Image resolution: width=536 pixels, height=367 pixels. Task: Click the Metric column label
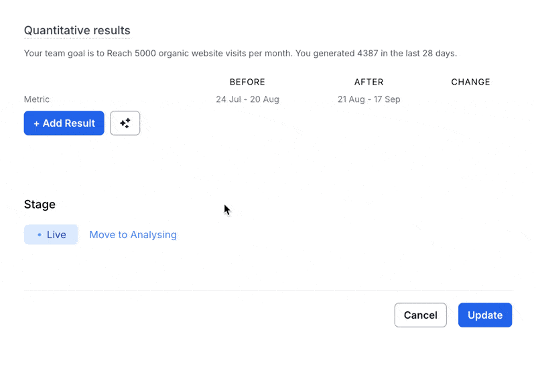(x=37, y=99)
